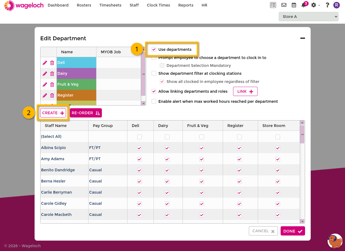Click the LINK button
Image resolution: width=345 pixels, height=251 pixels.
click(245, 91)
